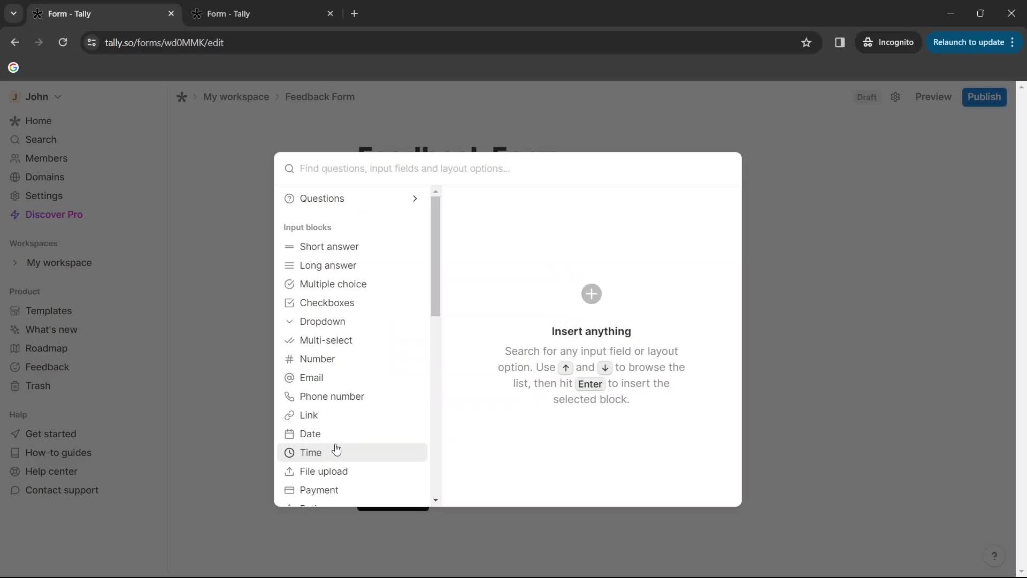1027x578 pixels.
Task: Click the Long answer block option
Action: coord(329,265)
